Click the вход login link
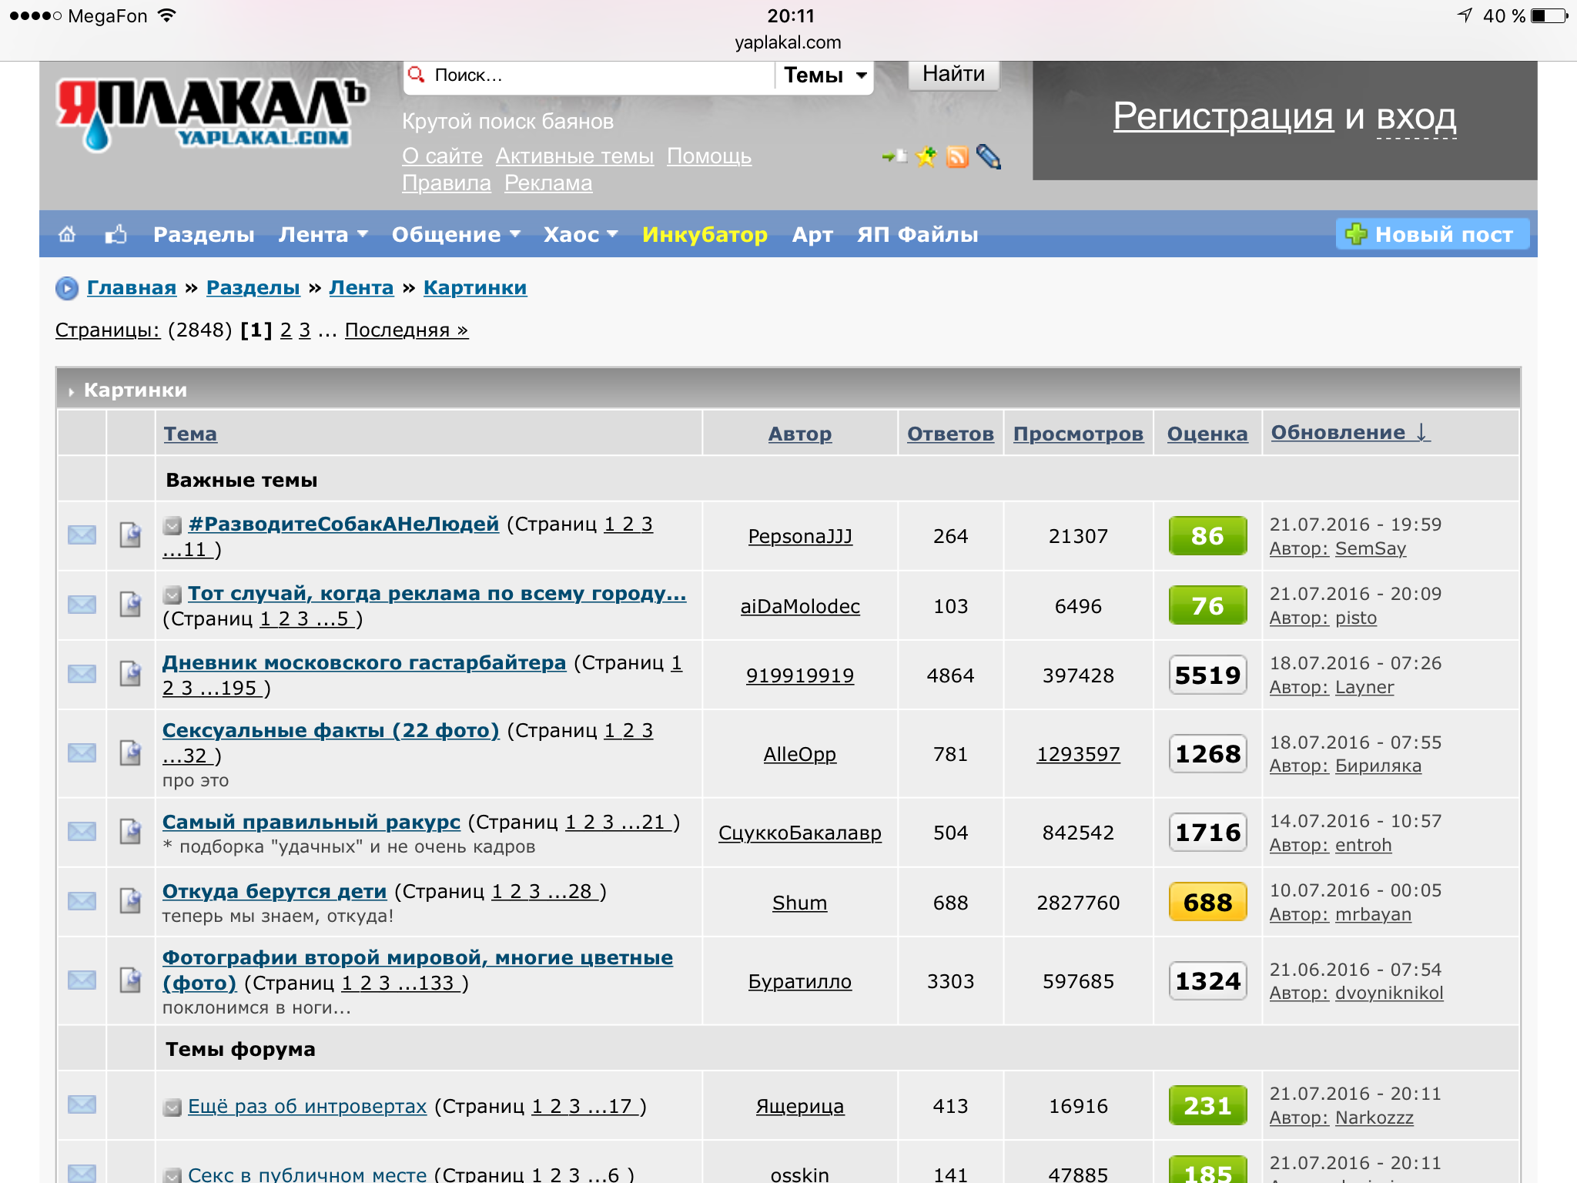The height and width of the screenshot is (1183, 1577). pyautogui.click(x=1416, y=117)
